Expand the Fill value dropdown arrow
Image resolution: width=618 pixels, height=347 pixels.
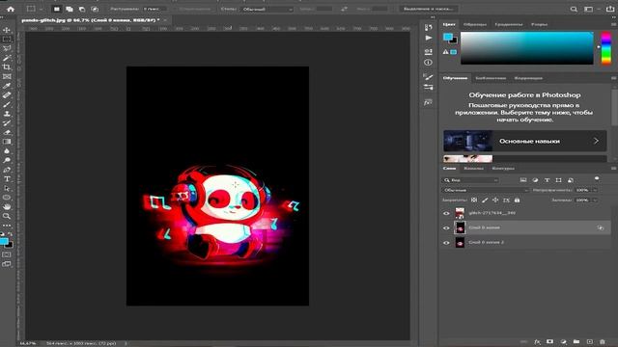pyautogui.click(x=595, y=200)
